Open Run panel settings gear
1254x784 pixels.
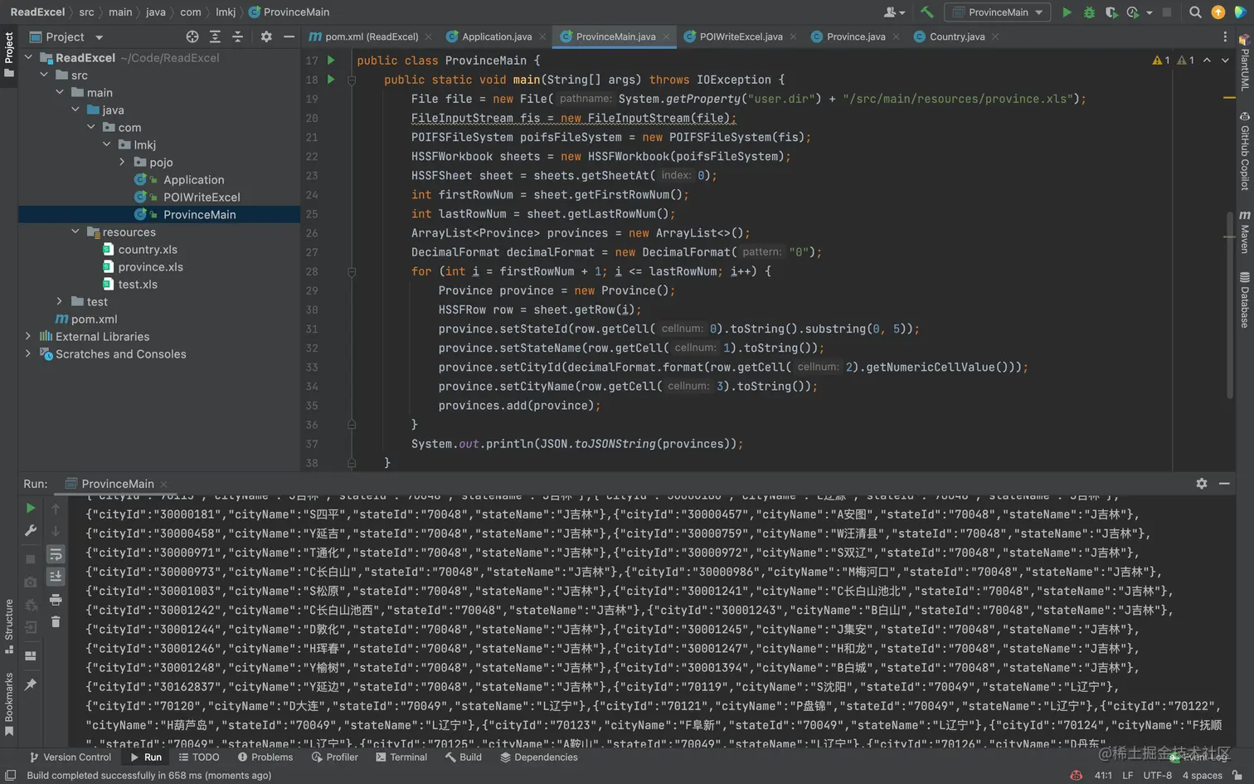(1202, 484)
